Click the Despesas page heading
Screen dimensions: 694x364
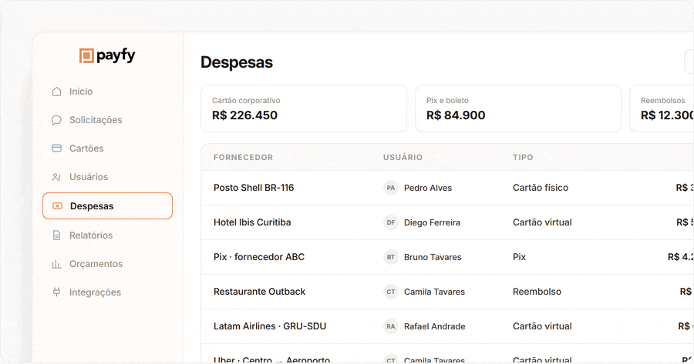pos(237,62)
